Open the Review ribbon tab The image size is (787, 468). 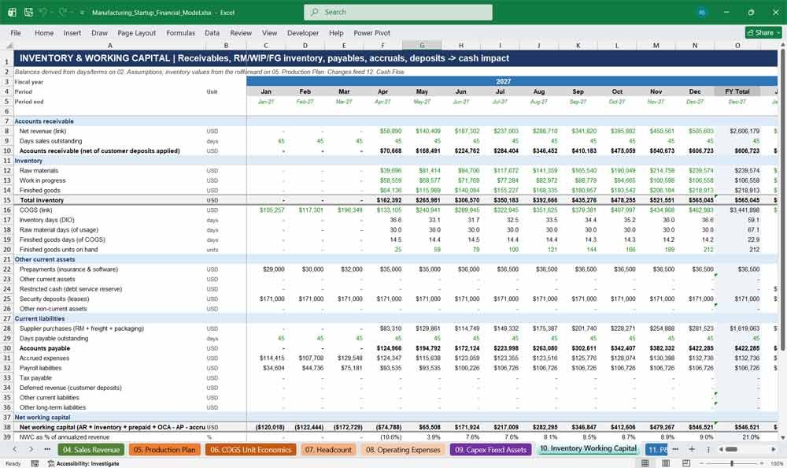tap(241, 32)
